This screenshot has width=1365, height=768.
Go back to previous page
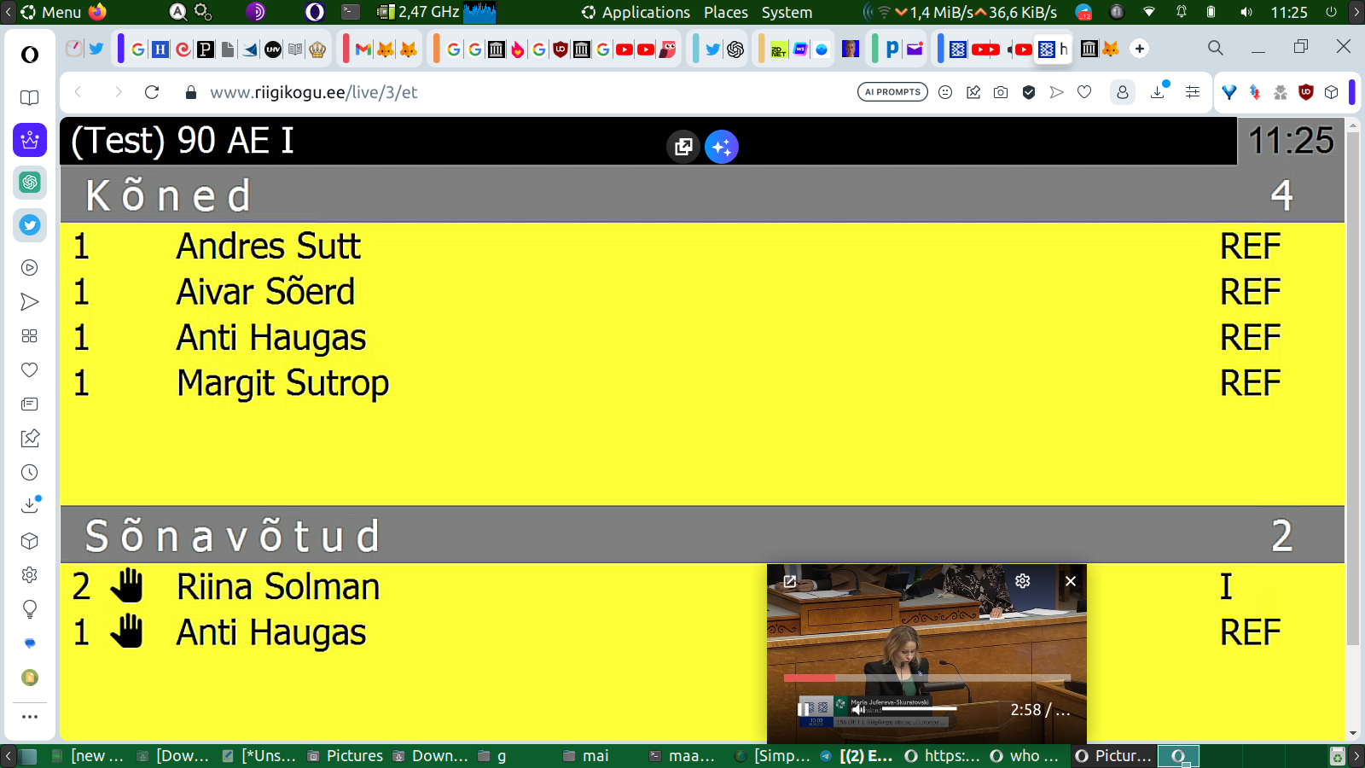(x=78, y=92)
